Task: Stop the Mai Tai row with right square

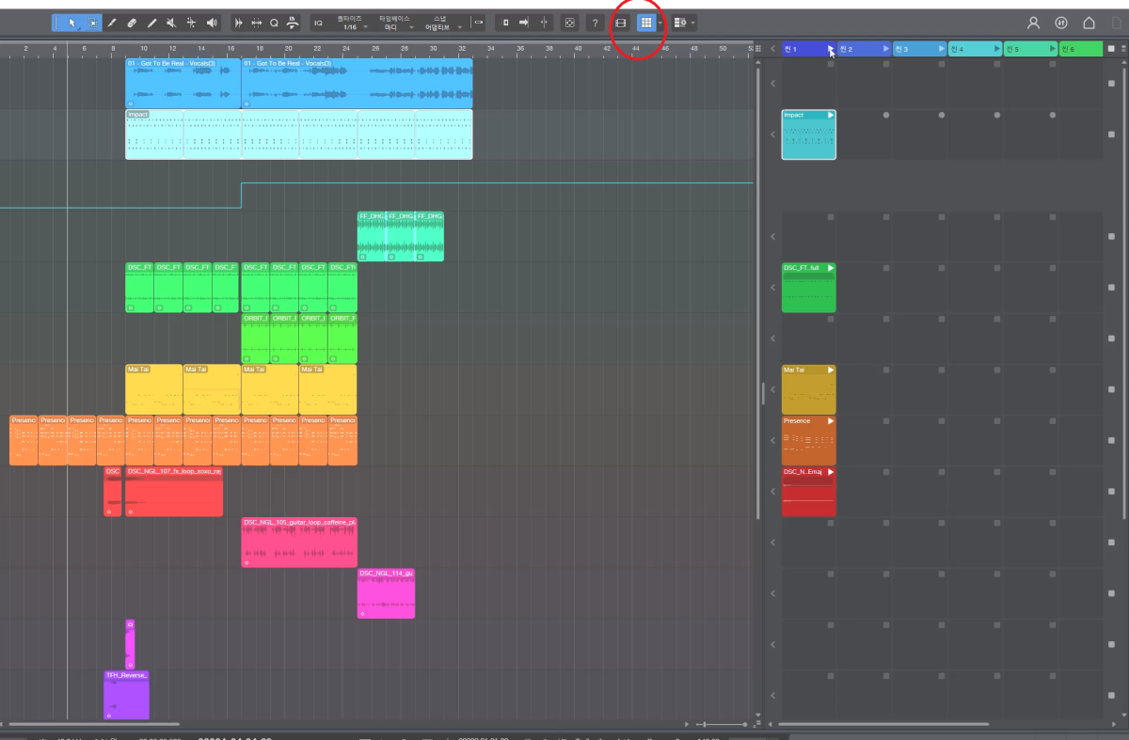Action: point(1112,389)
